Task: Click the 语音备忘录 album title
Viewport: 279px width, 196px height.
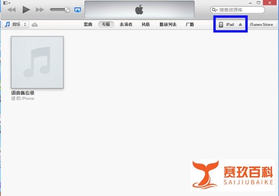Action: click(x=23, y=93)
